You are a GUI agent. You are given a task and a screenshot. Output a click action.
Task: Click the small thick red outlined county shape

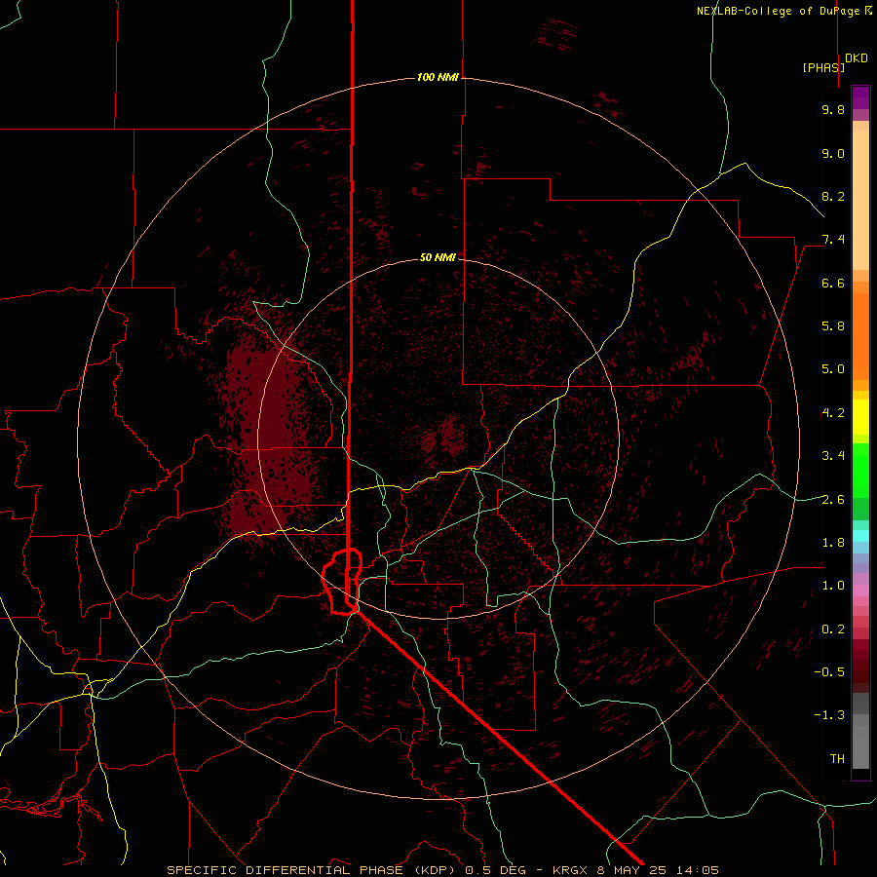(342, 582)
